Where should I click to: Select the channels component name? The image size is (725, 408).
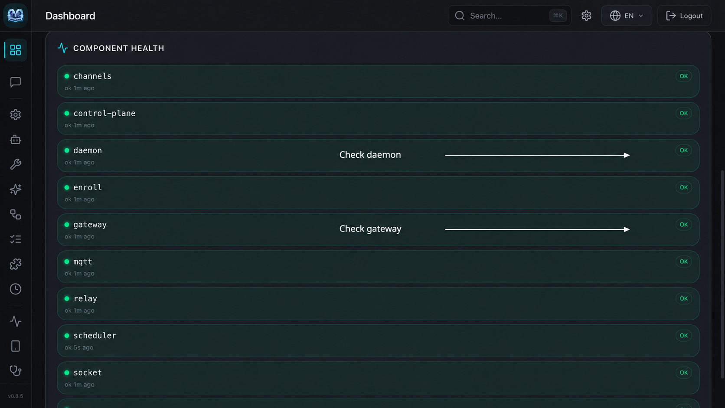92,76
